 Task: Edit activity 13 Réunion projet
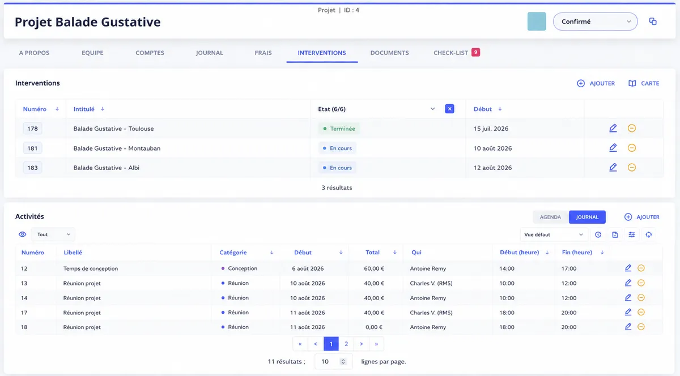coord(628,283)
